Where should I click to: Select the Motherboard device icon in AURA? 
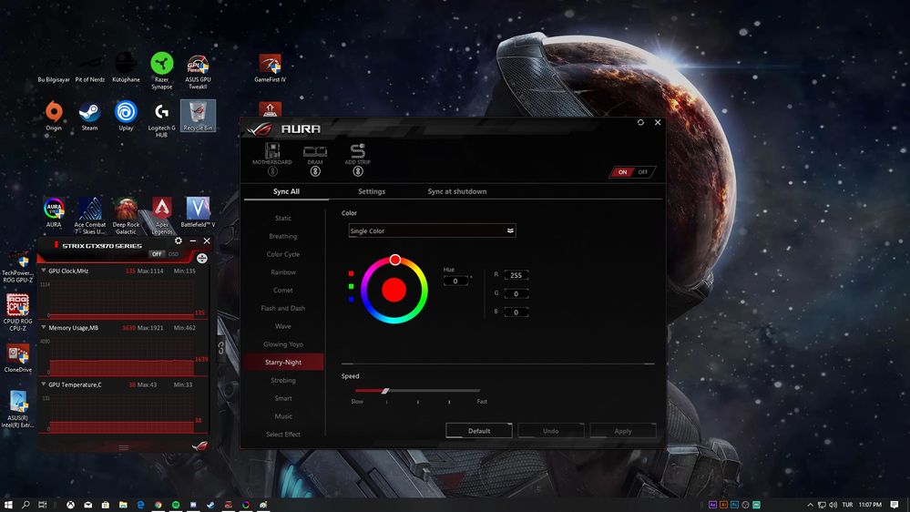[x=272, y=151]
